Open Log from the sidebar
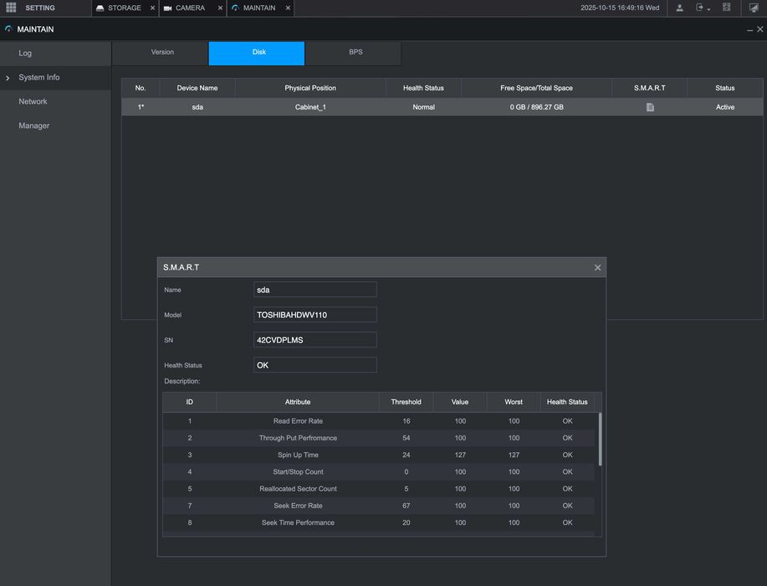 click(25, 53)
